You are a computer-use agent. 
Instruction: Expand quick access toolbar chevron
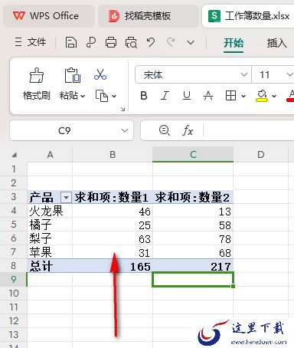tap(191, 42)
